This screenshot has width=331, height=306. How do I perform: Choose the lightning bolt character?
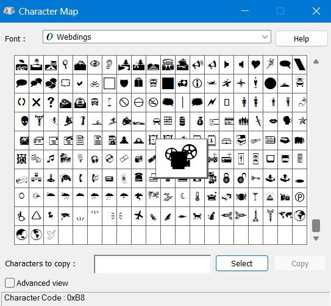212,103
